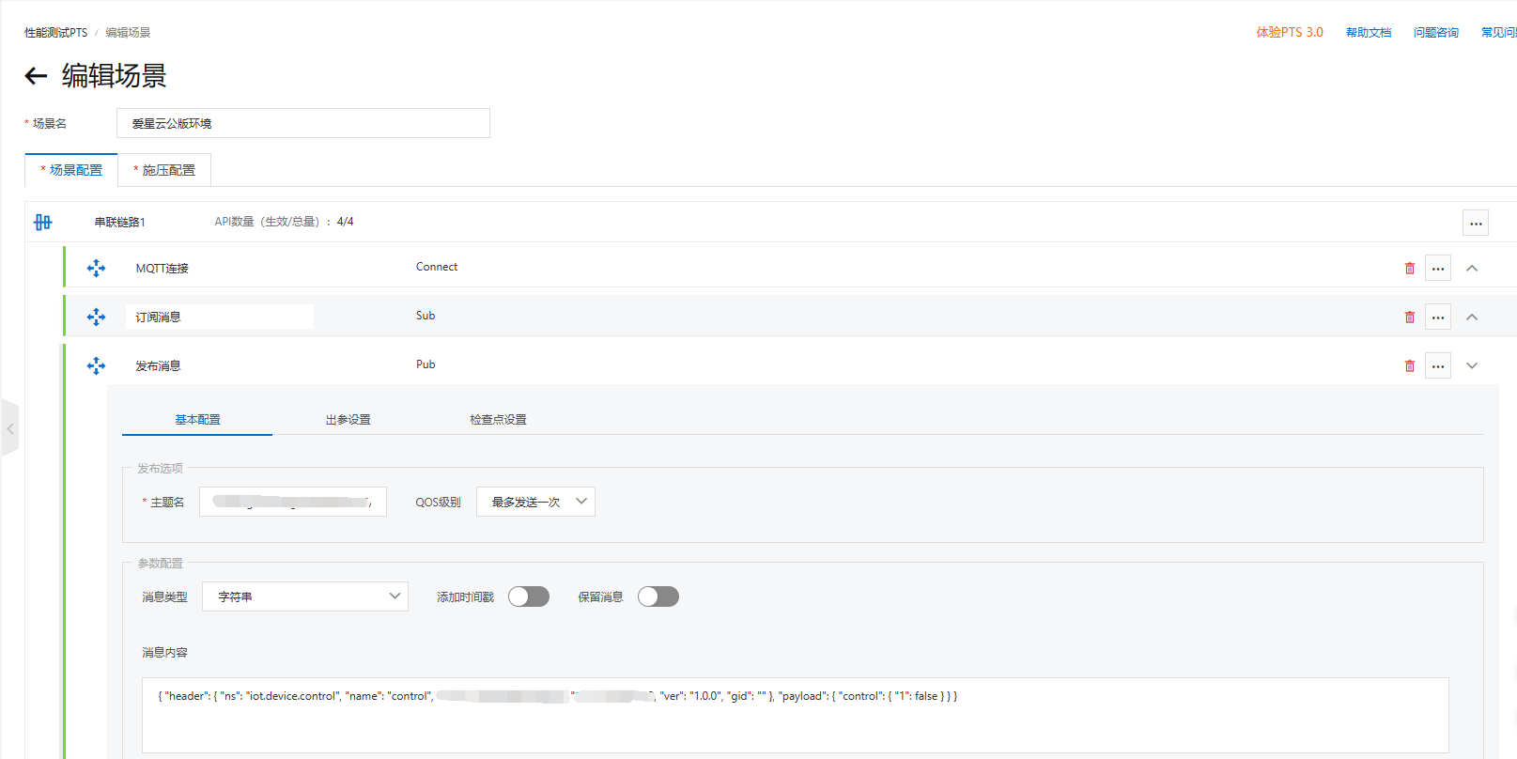Click the 性能测试PTS breadcrumb
Viewport: 1517px width, 759px height.
click(x=56, y=33)
